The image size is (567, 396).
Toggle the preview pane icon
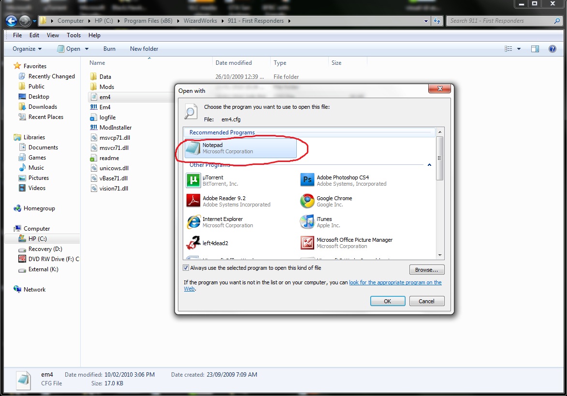[535, 49]
